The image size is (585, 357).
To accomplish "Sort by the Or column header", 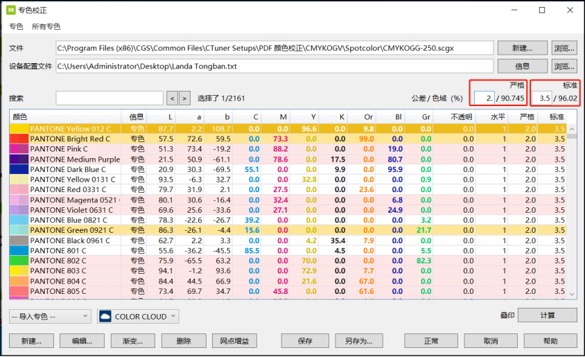I will pos(362,117).
